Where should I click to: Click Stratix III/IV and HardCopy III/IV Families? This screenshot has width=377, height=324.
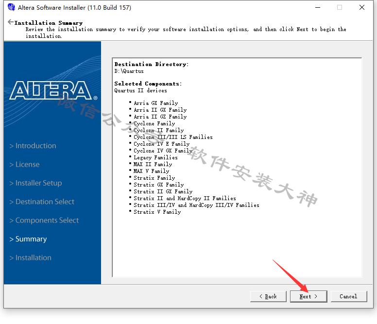196,205
